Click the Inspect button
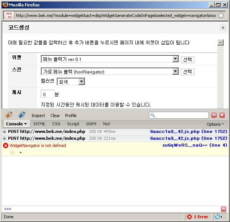 coord(38,116)
